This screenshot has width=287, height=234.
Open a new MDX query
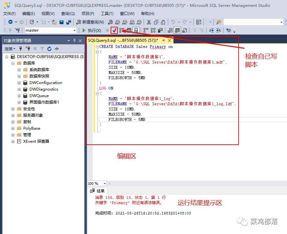pyautogui.click(x=117, y=22)
